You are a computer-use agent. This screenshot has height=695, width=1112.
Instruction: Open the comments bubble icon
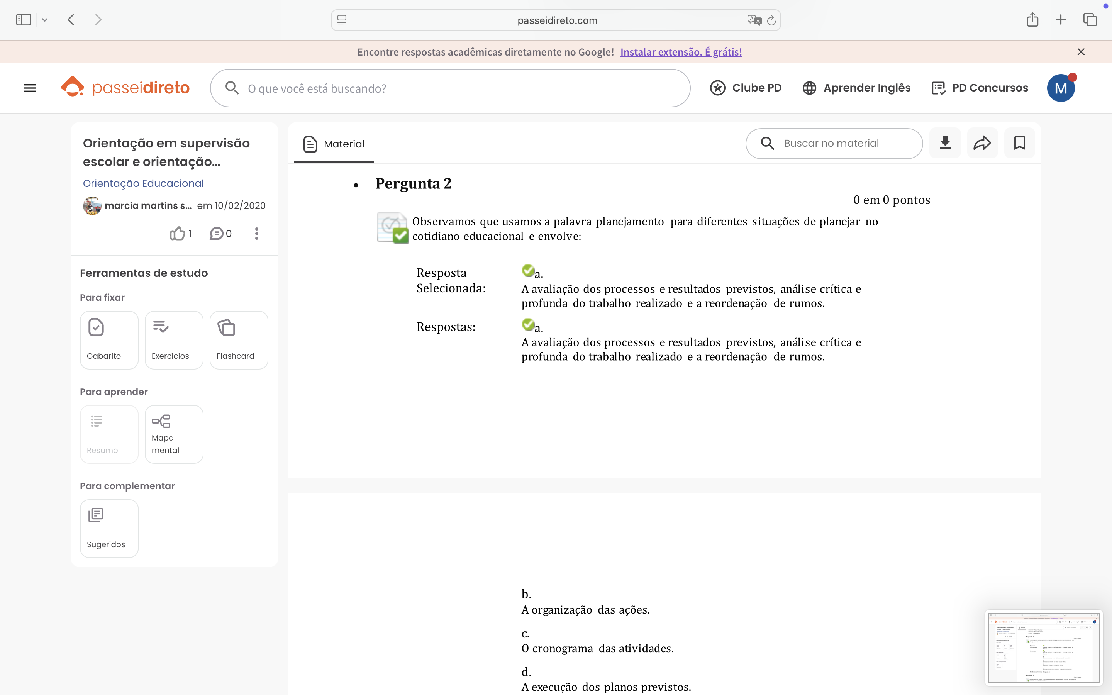[x=217, y=234]
